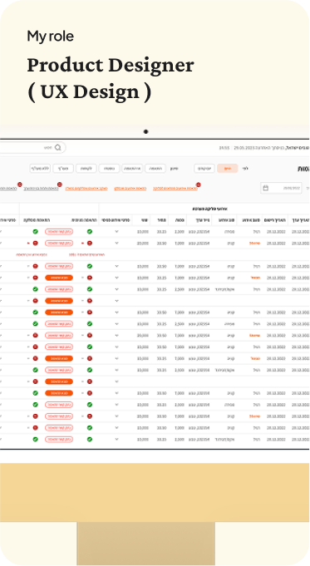The height and width of the screenshot is (566, 310).
Task: Select the highlighted orange filter chip
Action: [x=228, y=168]
